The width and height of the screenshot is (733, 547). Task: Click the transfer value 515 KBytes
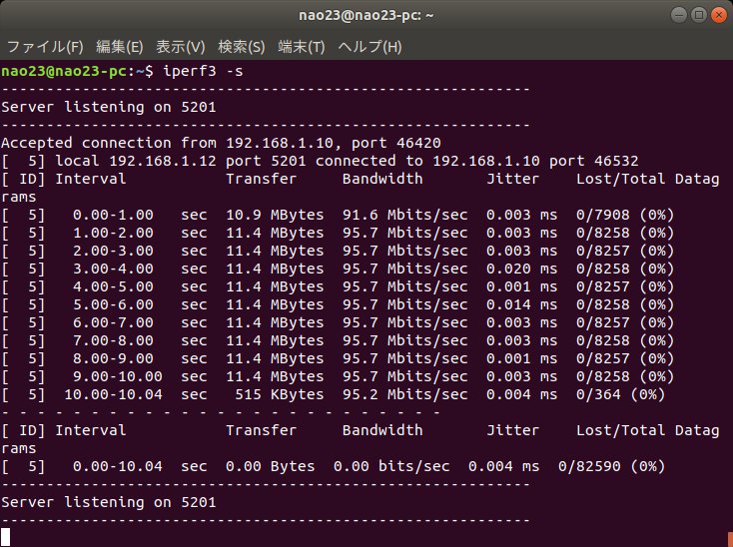click(279, 394)
